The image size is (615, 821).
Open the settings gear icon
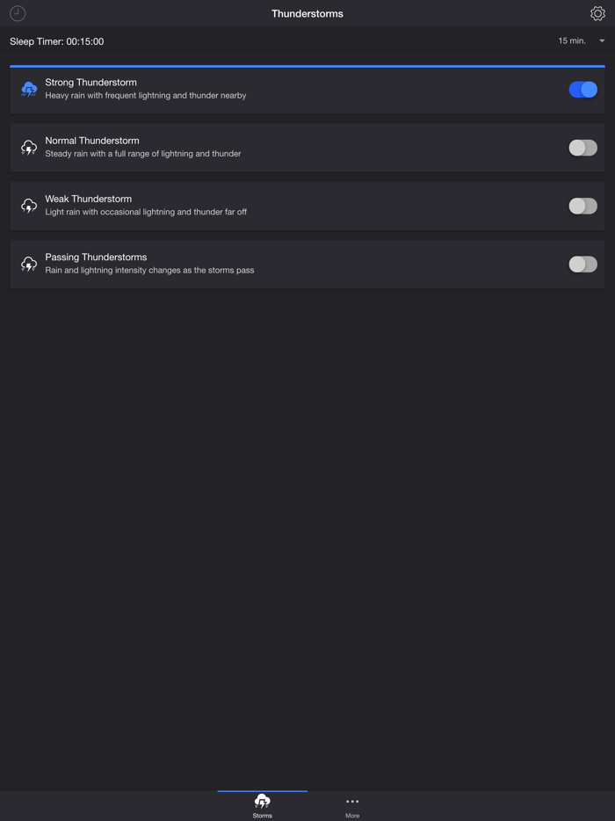click(x=597, y=13)
